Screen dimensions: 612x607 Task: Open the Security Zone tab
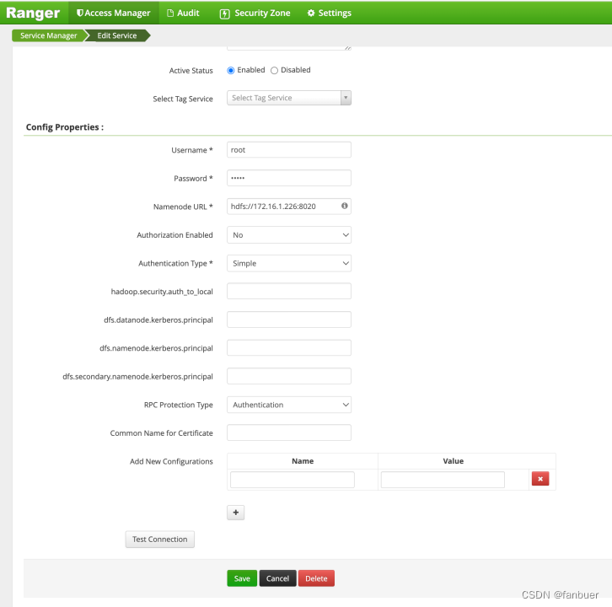coord(255,13)
